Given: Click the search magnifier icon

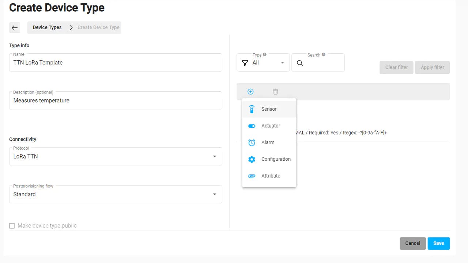Looking at the screenshot, I should coord(300,63).
